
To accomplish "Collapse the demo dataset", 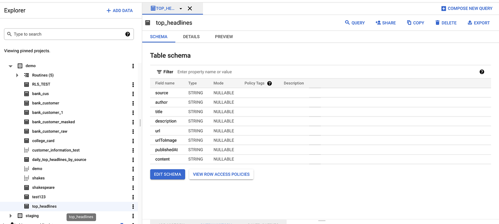I will tap(10, 66).
